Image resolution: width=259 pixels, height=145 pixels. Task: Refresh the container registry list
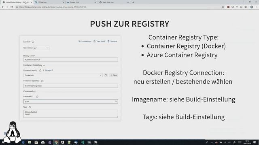106,75
